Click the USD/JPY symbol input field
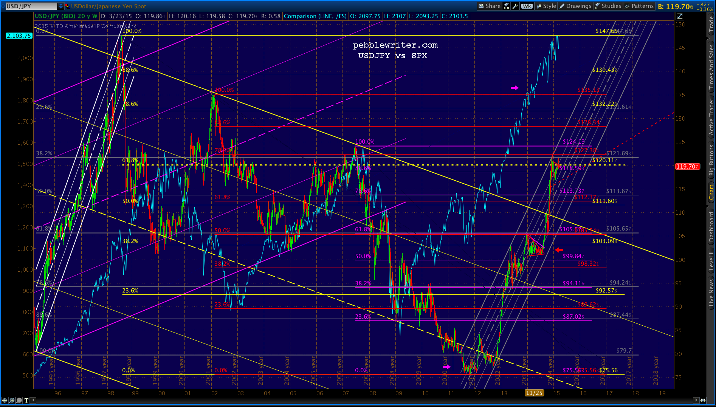Image resolution: width=716 pixels, height=407 pixels. coord(31,6)
